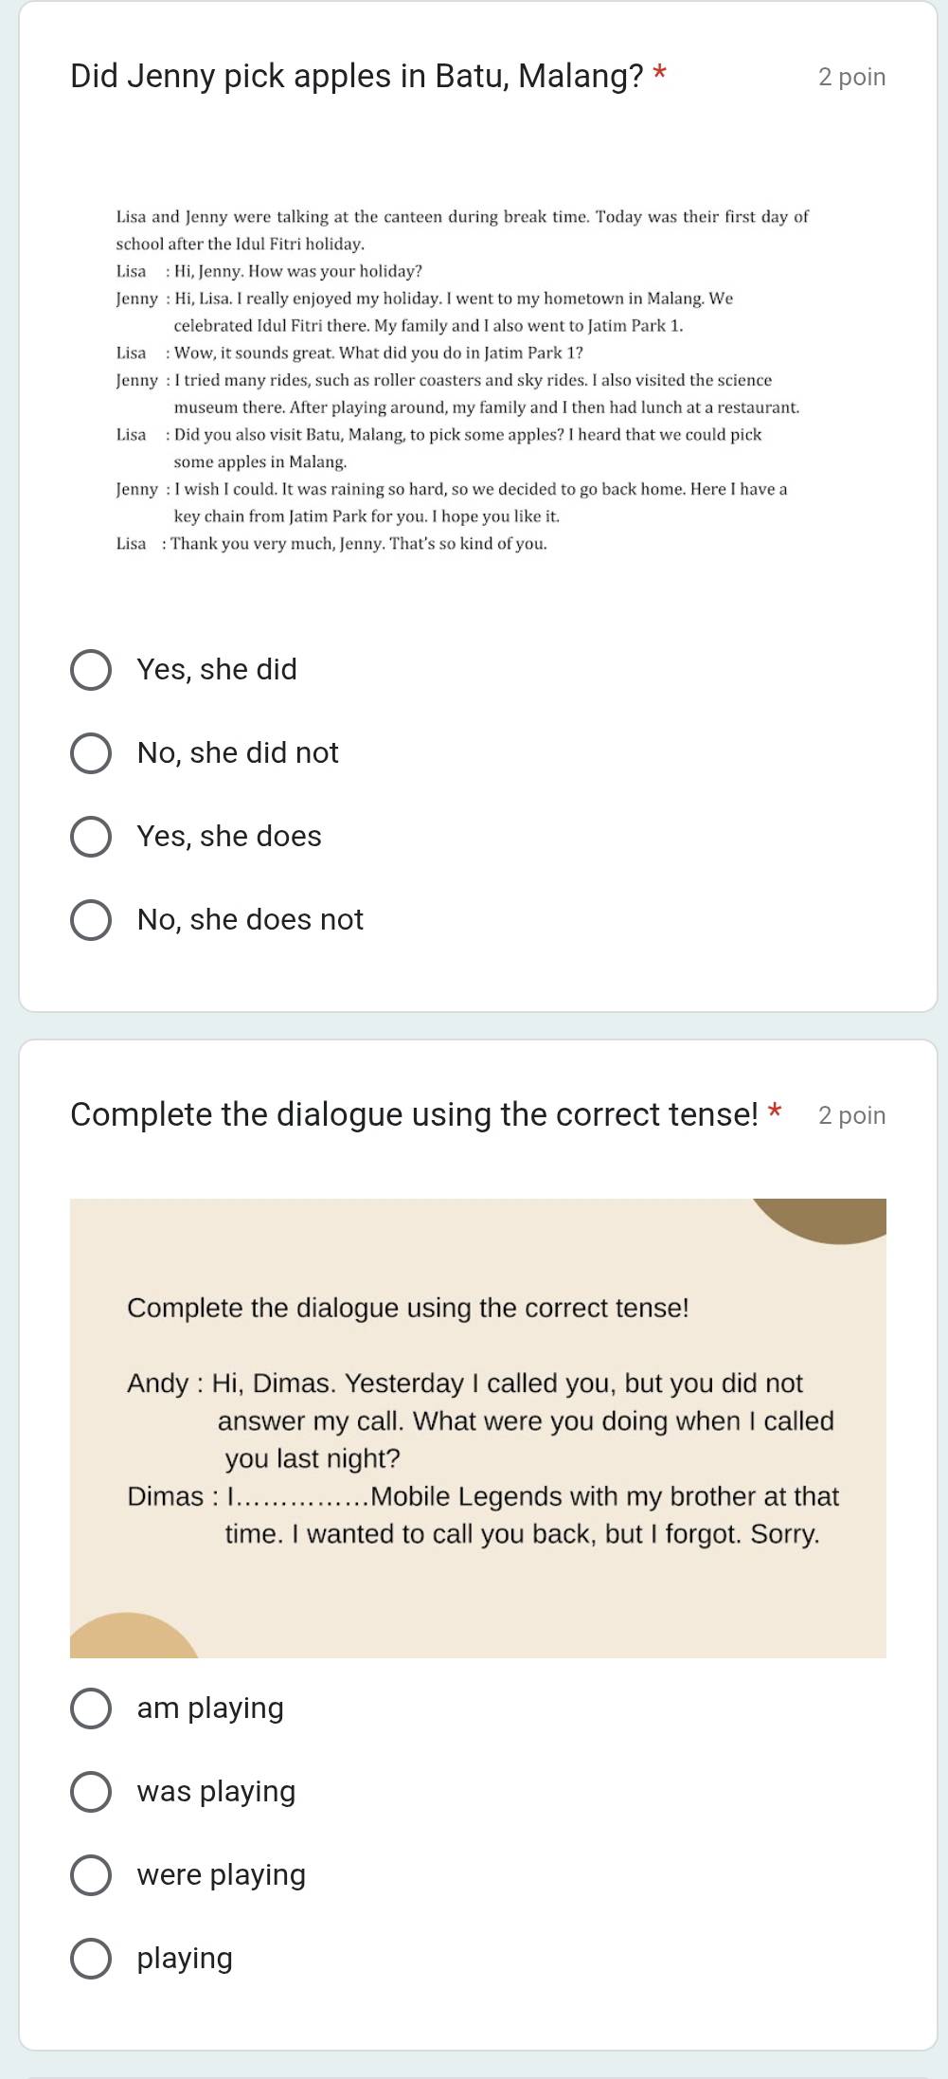Click the '2 poin' label on second question

(x=851, y=1115)
